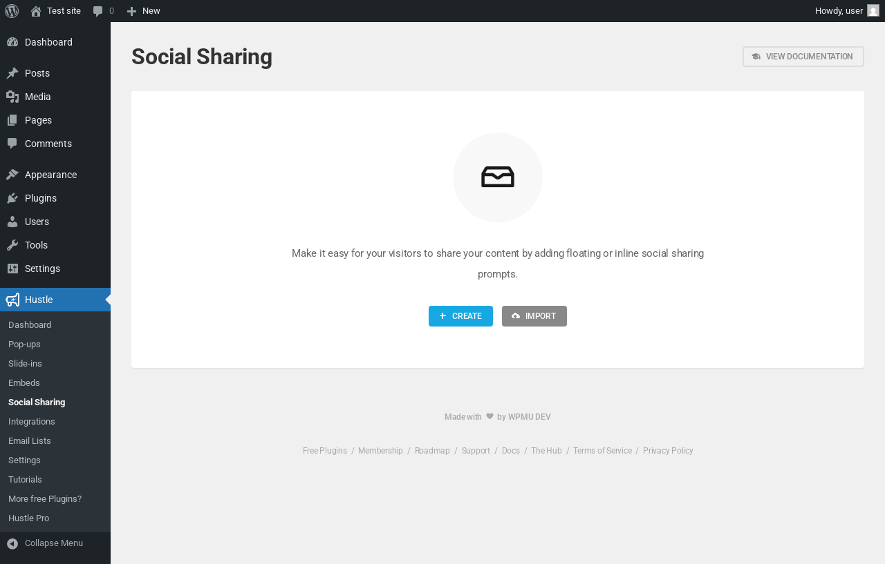The image size is (885, 564).
Task: Open the Test site home icon
Action: coord(36,11)
